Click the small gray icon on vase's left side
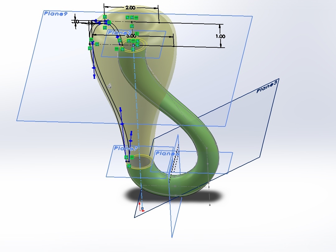Image resolution: width=336 pixels, height=252 pixels. pos(109,86)
